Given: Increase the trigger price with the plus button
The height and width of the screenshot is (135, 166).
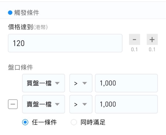Looking at the screenshot, I should pyautogui.click(x=152, y=40).
